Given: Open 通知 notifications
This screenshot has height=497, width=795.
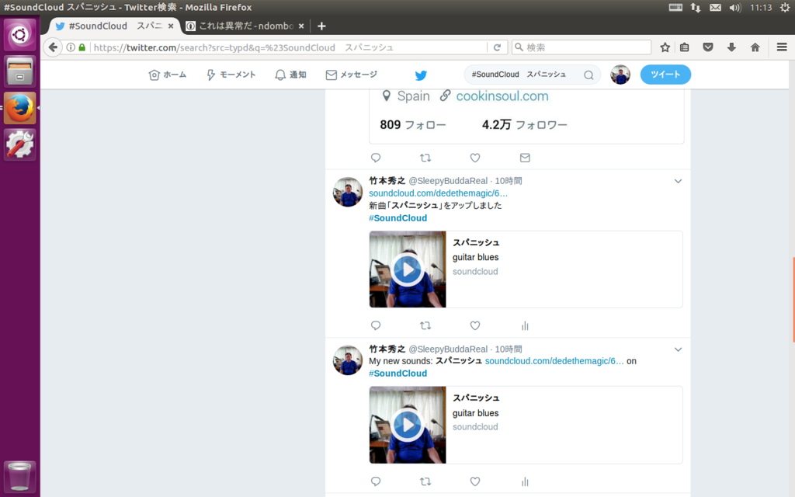Looking at the screenshot, I should coord(290,75).
